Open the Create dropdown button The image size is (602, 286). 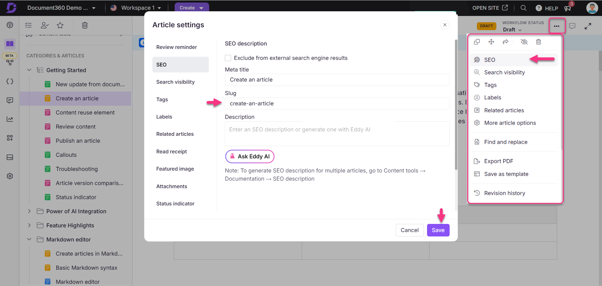pyautogui.click(x=192, y=8)
